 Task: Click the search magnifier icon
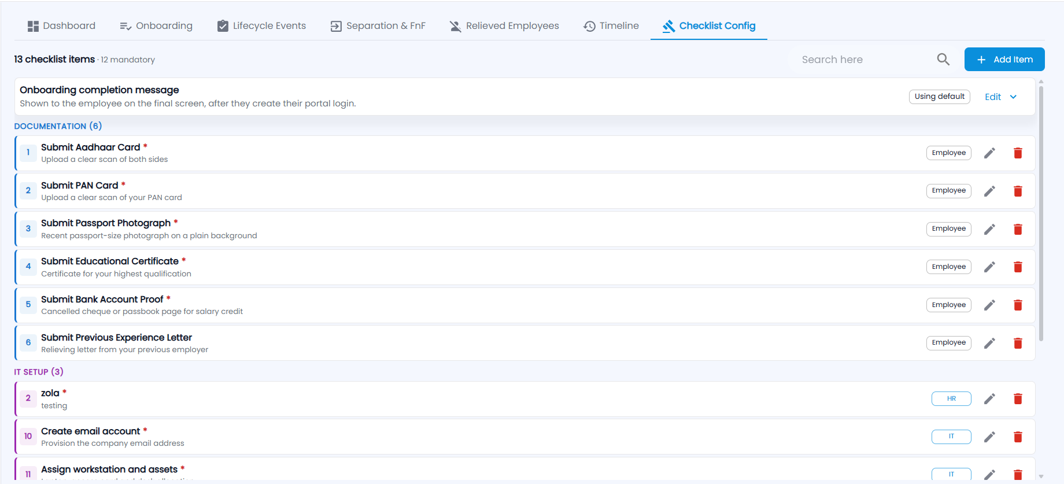(x=943, y=60)
